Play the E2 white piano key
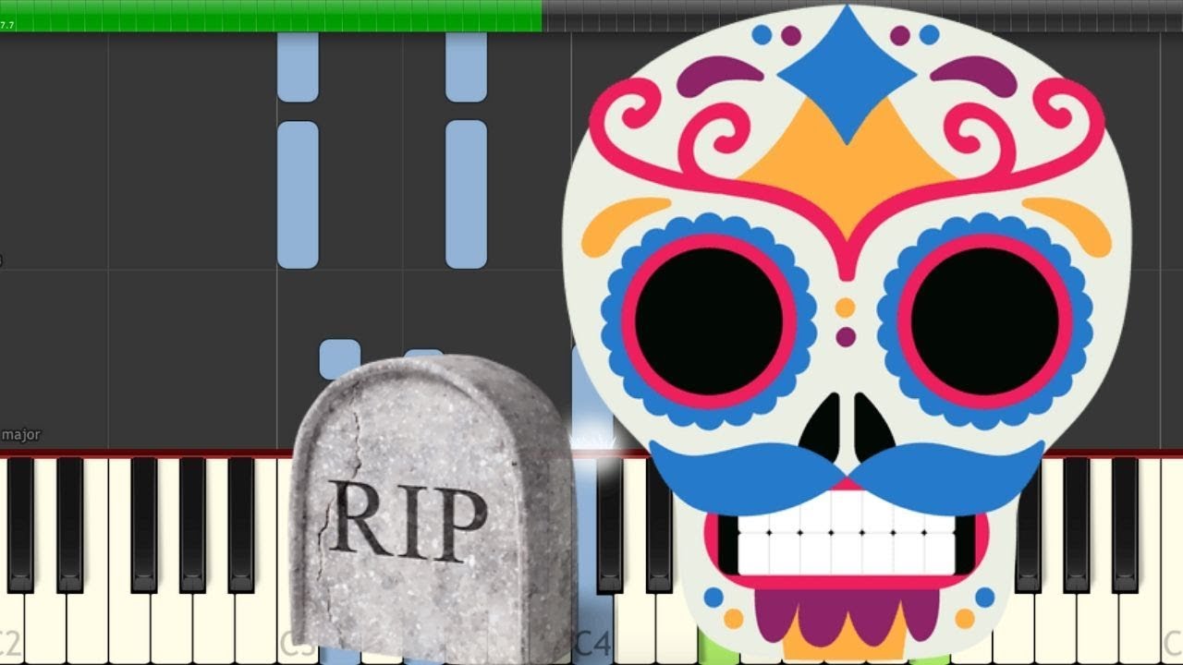The height and width of the screenshot is (665, 1183). (x=87, y=628)
